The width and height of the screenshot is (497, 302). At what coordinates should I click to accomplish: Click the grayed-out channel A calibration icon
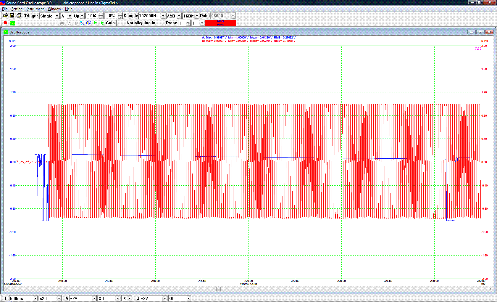point(68,23)
